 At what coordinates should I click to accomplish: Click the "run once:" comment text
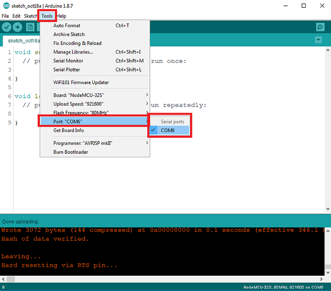tap(168, 61)
